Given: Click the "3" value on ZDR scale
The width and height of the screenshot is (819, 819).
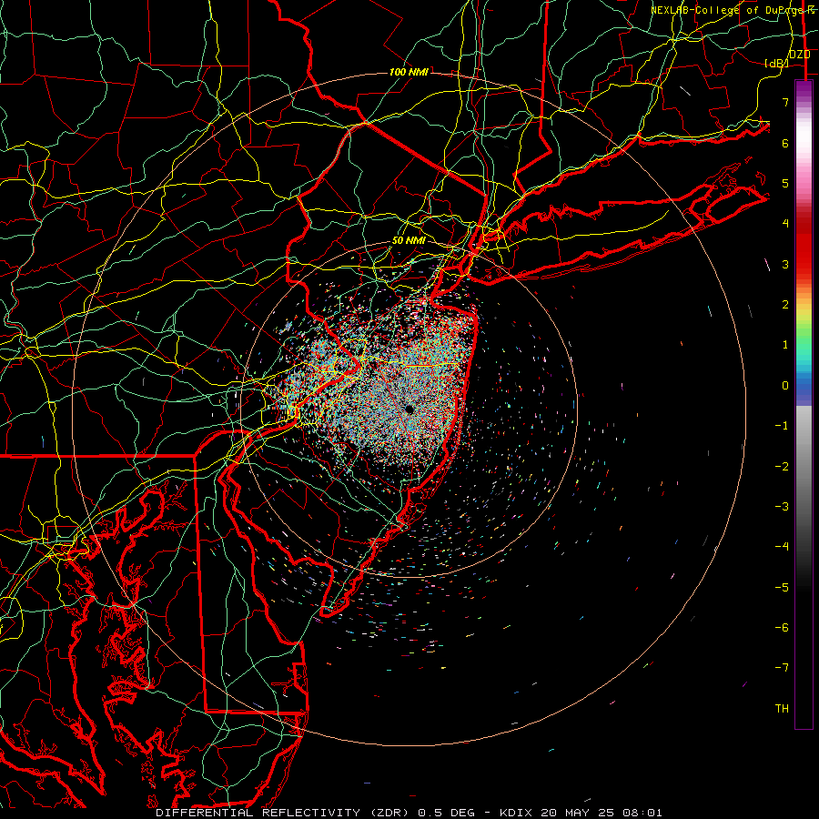Looking at the screenshot, I should pyautogui.click(x=785, y=264).
